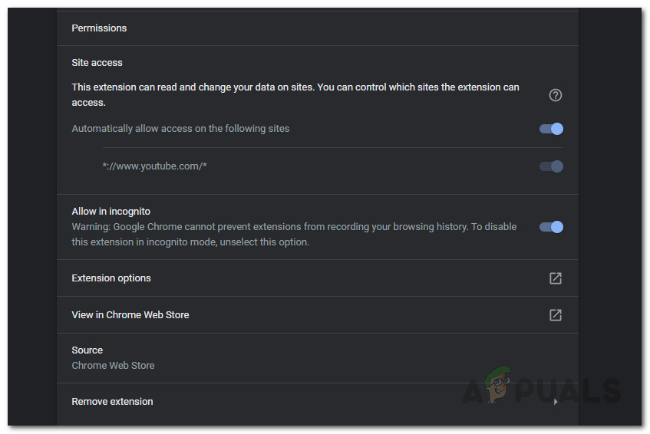
Task: Open the Extension options row
Action: pyautogui.click(x=111, y=278)
